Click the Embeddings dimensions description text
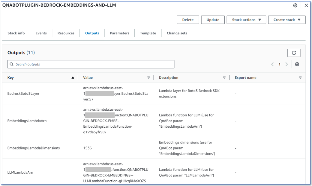This screenshot has width=312, height=186. (187, 148)
